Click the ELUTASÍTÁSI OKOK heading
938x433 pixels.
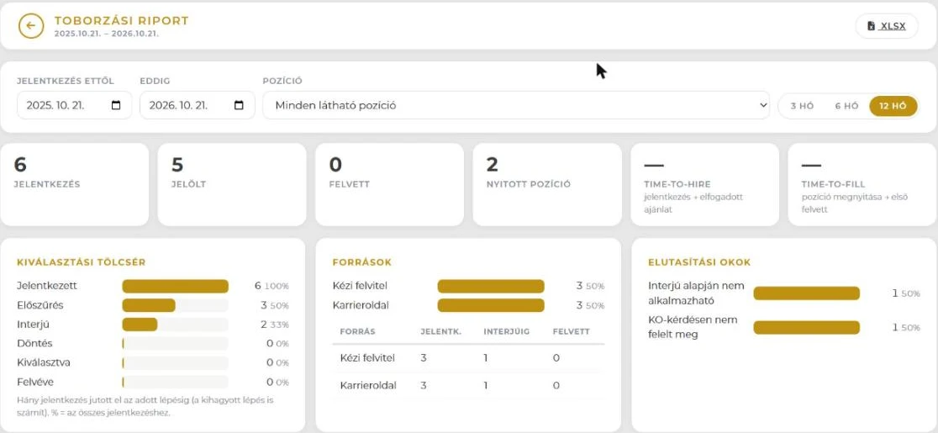(699, 262)
